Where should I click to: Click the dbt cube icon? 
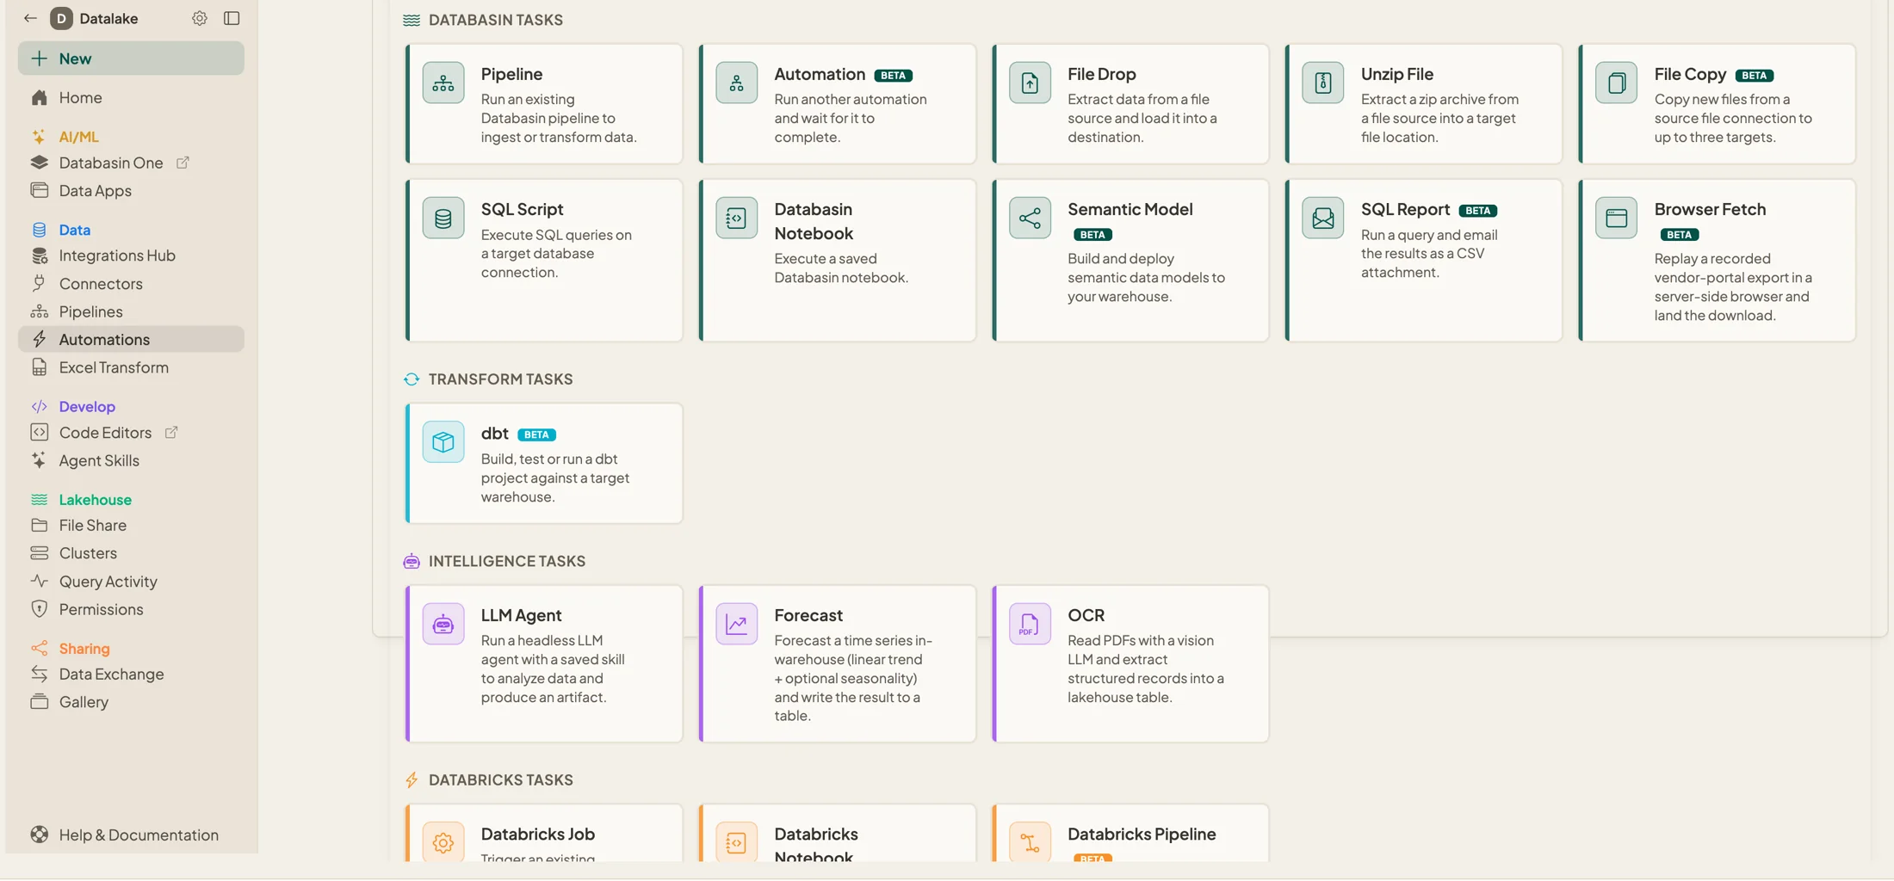point(443,442)
